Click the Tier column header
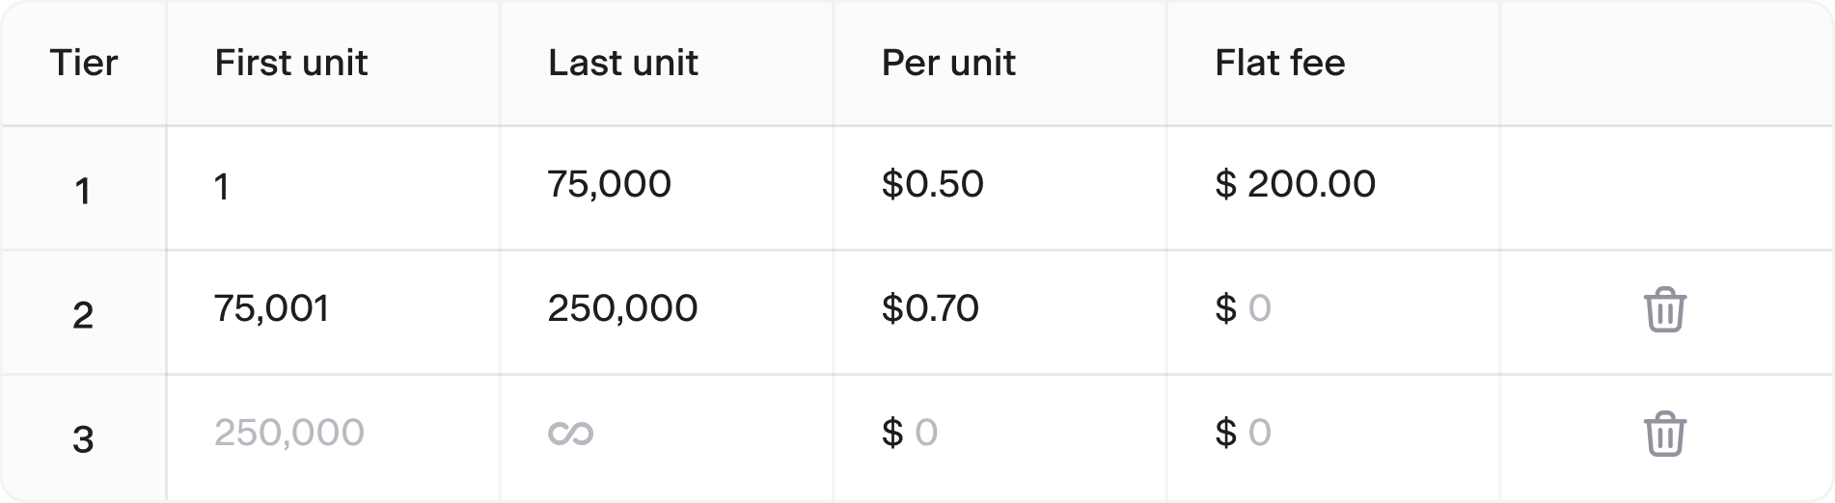 [x=84, y=63]
